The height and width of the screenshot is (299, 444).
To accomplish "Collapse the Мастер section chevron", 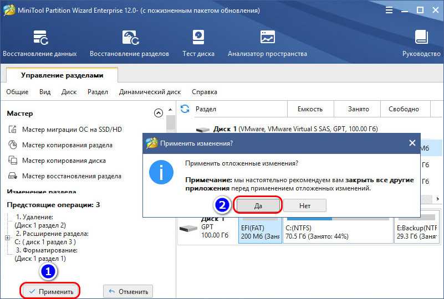I will coord(159,113).
